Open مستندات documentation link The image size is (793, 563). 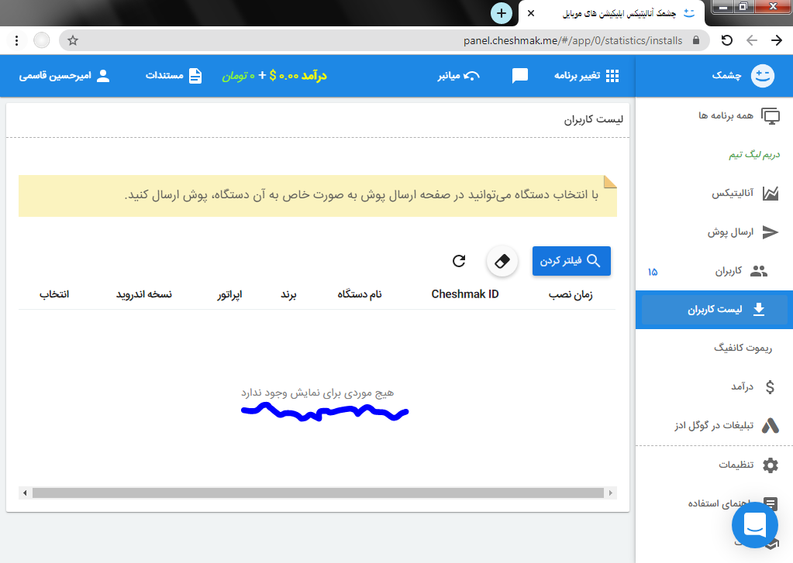tap(174, 76)
